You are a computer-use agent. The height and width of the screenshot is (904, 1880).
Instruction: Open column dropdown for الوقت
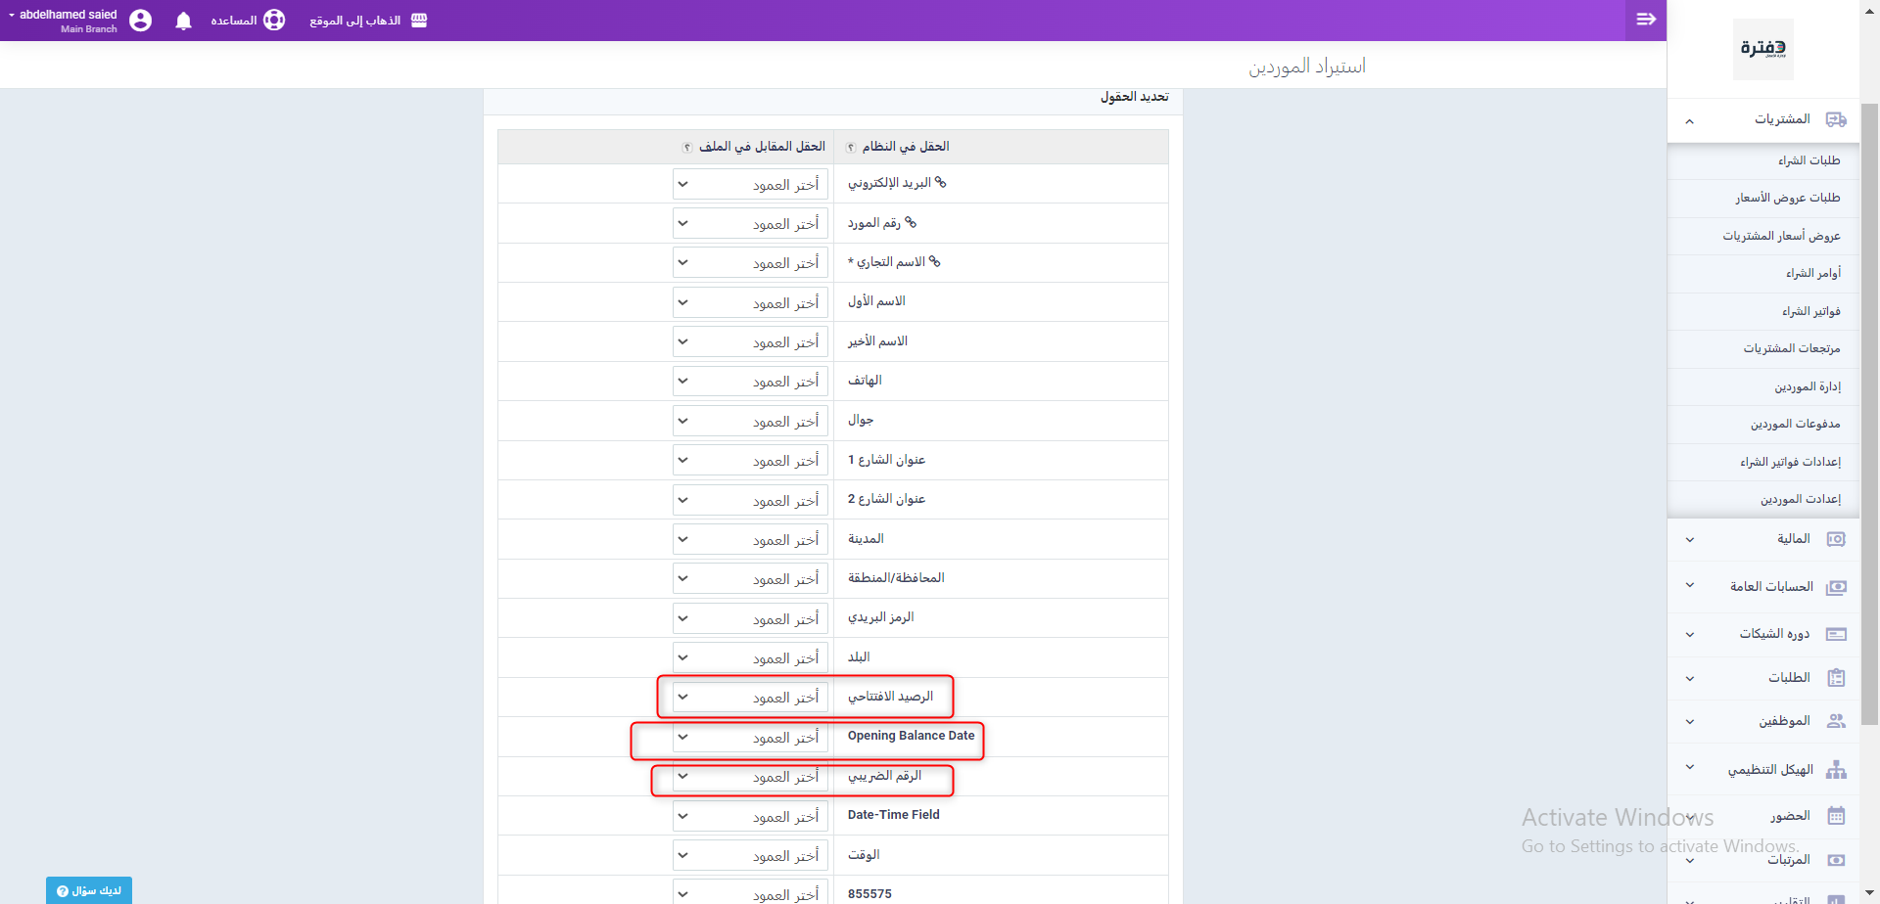click(x=750, y=855)
